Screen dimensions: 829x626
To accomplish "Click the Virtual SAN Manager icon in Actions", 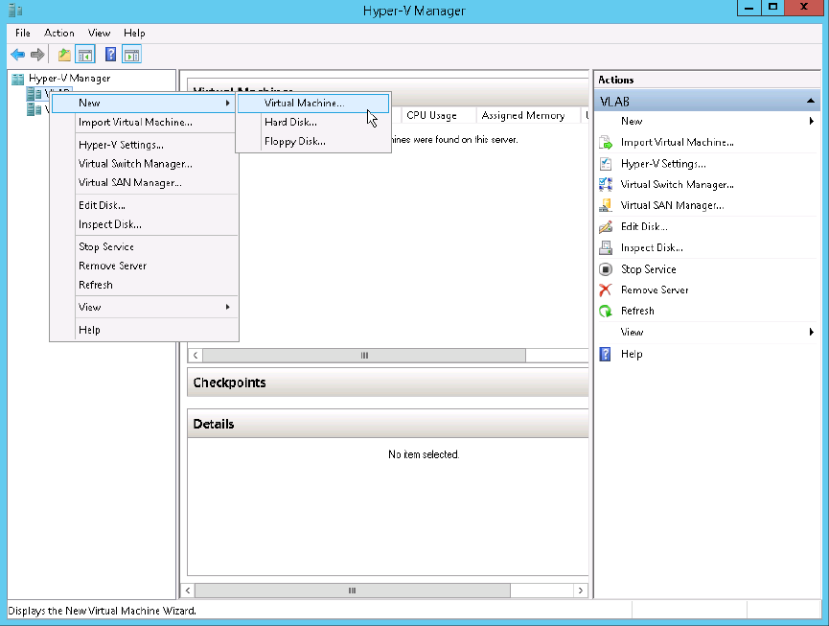I will click(606, 205).
